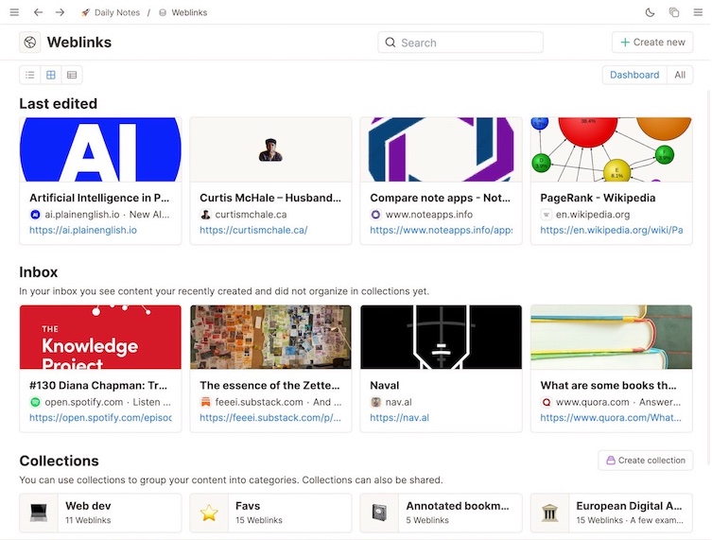Open the Artificial Intelligence in P... card thumbnail
This screenshot has width=712, height=540.
(100, 149)
